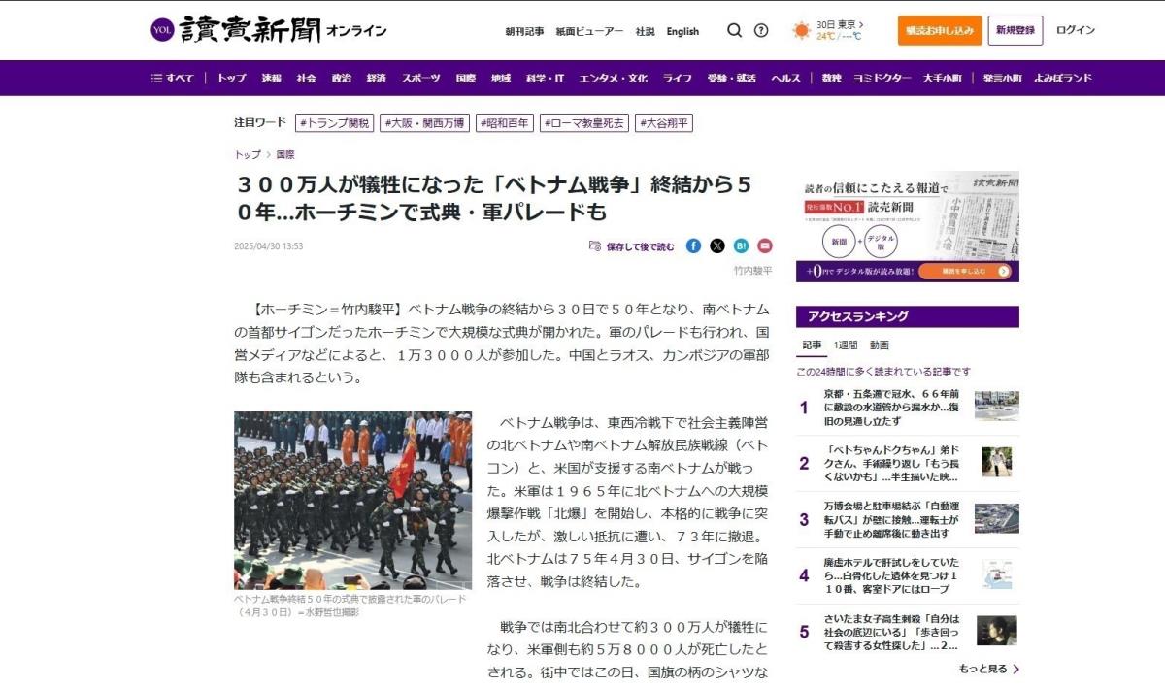Open the すべて hamburger menu
1165x687 pixels.
point(173,78)
